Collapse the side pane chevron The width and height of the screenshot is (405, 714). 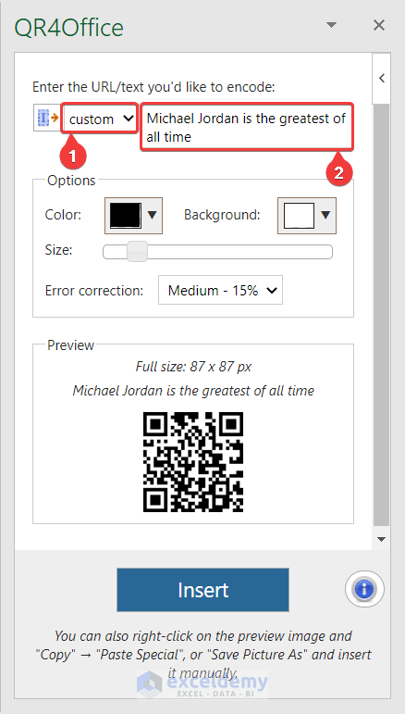point(382,79)
